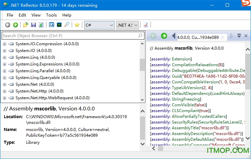This screenshot has width=251, height=159.
Task: Expand the System.Net (4.0.0.0) node
Action: (4, 84)
